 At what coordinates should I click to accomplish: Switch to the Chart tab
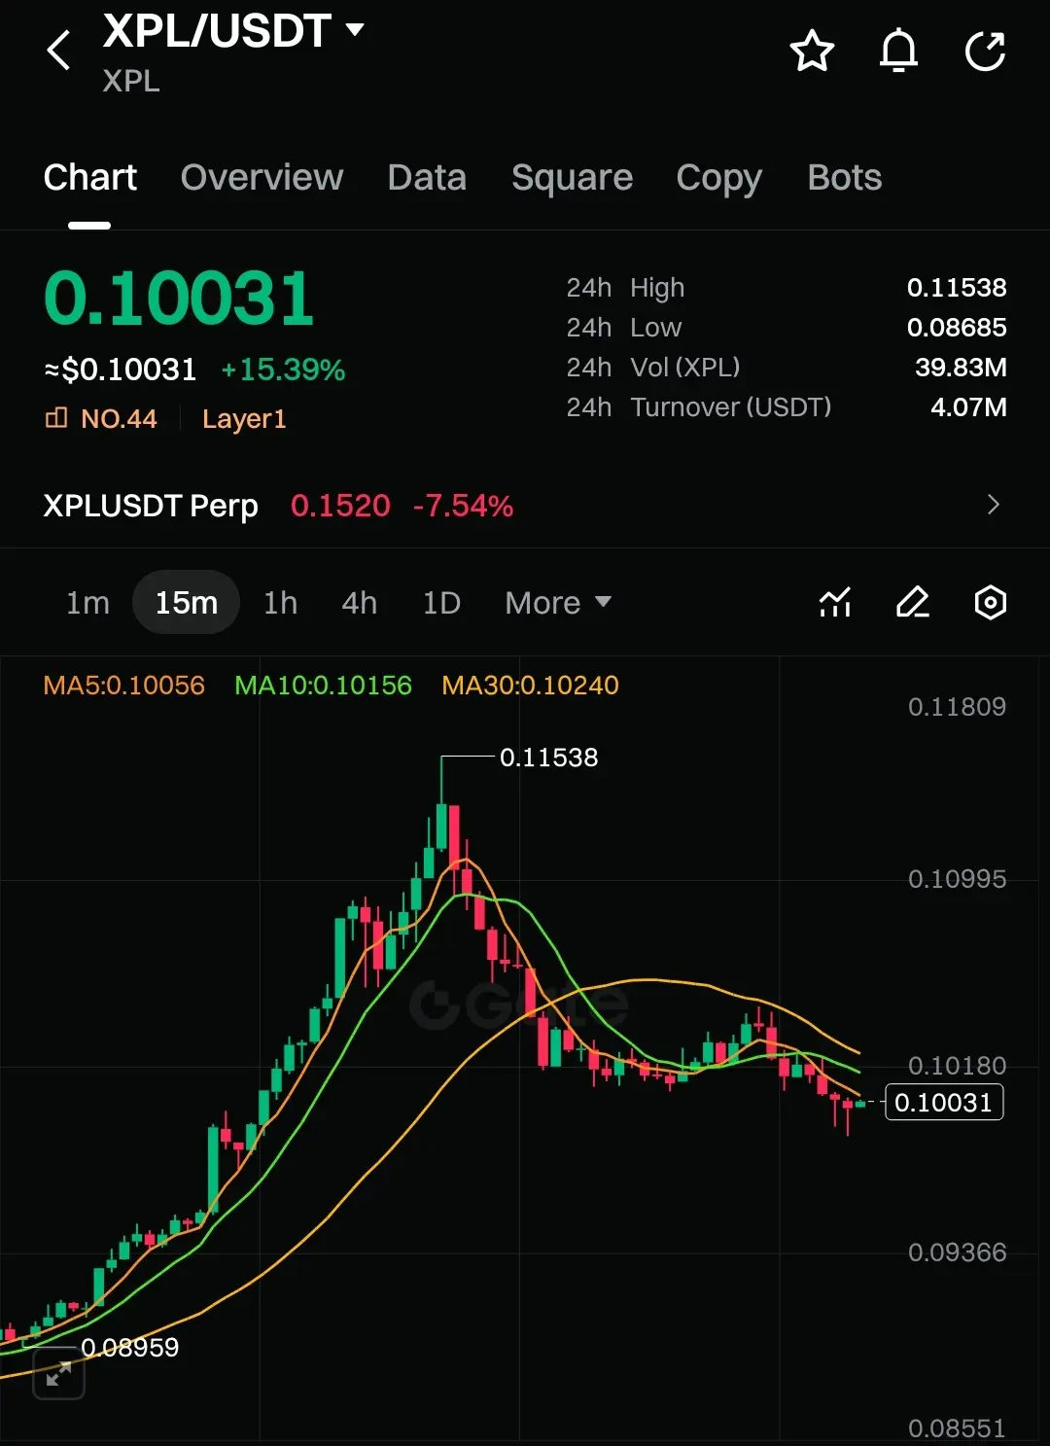click(x=90, y=177)
